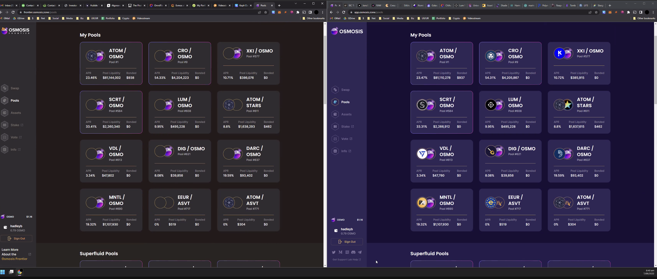The image size is (657, 279).
Task: Click the Stake icon in the sidebar
Action: [x=5, y=125]
